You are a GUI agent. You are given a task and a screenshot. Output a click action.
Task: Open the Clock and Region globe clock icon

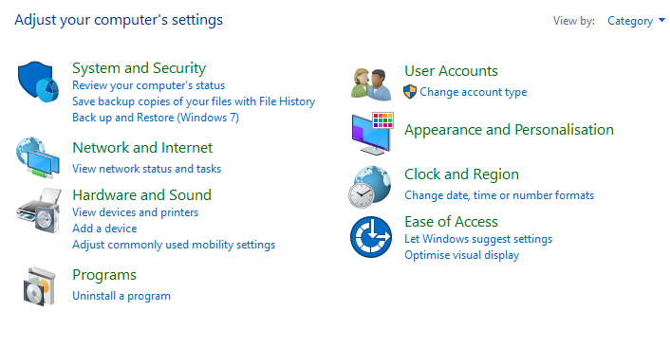coord(369,187)
